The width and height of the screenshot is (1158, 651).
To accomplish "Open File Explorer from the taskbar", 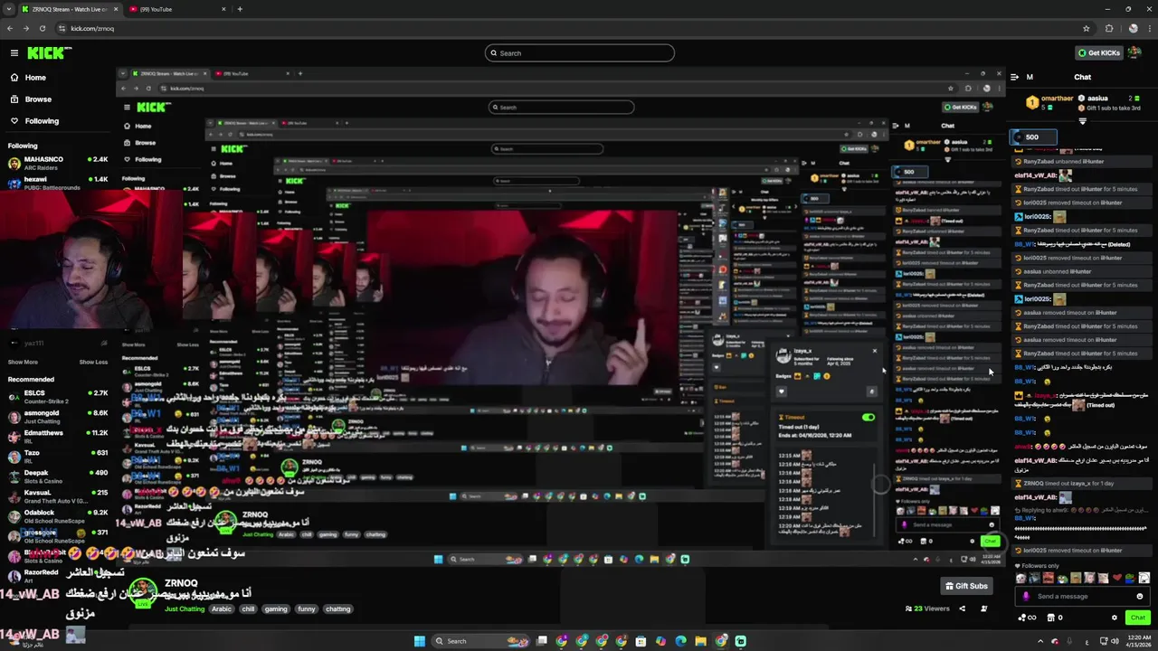I will 700,641.
